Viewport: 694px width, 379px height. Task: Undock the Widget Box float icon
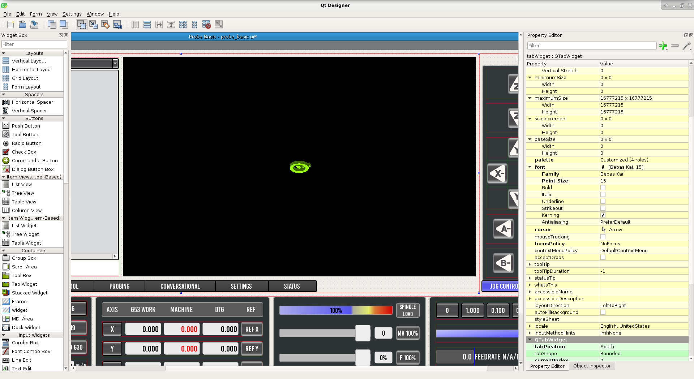click(x=61, y=35)
